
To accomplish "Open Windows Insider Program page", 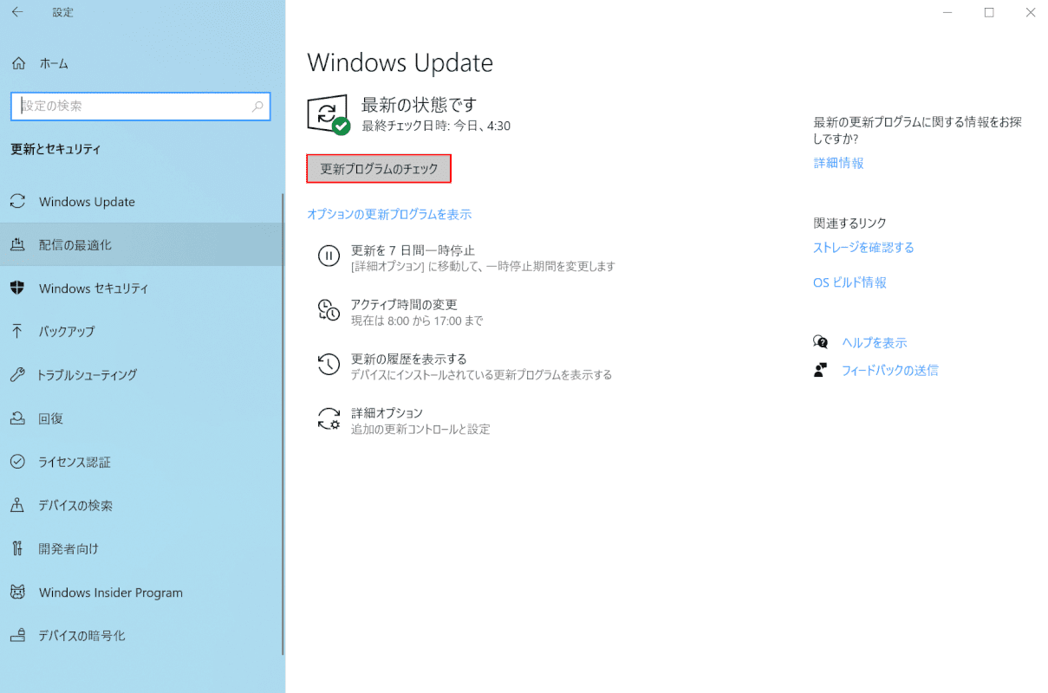I will (142, 593).
